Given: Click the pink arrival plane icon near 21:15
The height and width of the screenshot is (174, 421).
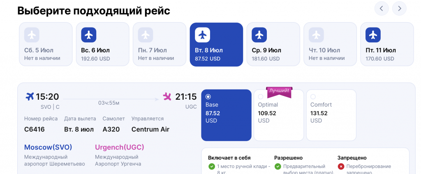Looking at the screenshot, I should coord(167,96).
